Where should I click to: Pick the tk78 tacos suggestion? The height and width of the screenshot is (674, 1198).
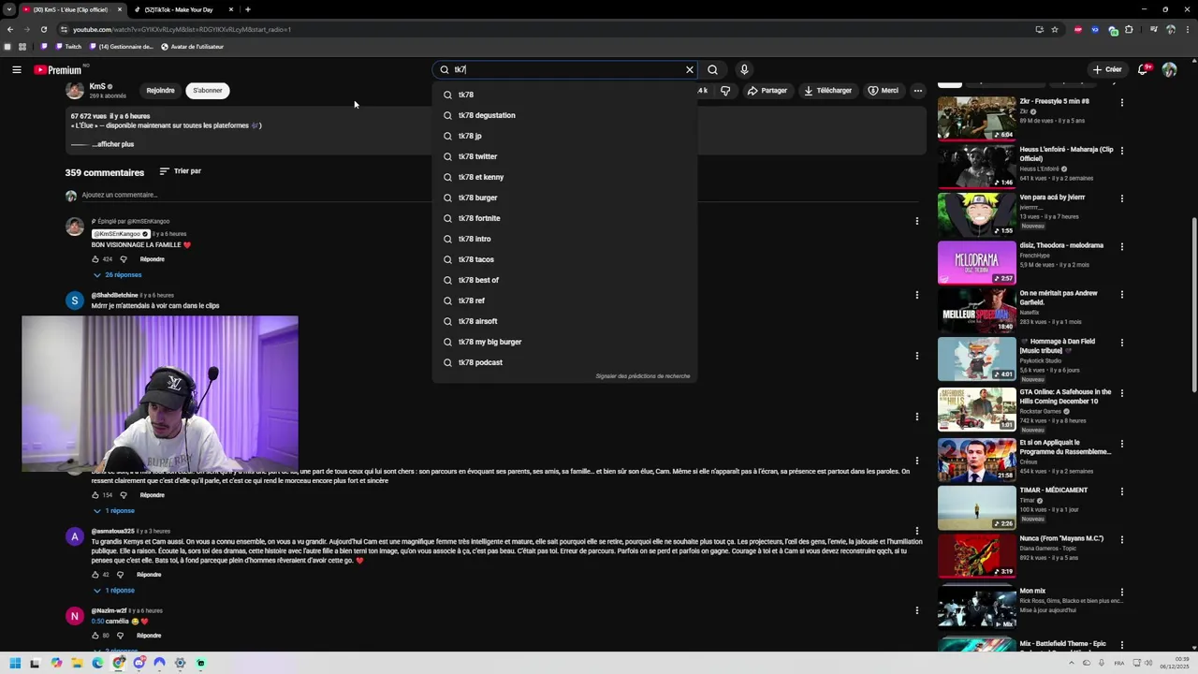564,259
